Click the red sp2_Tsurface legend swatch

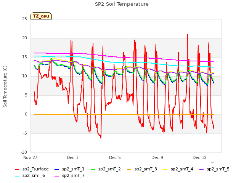point(17,169)
